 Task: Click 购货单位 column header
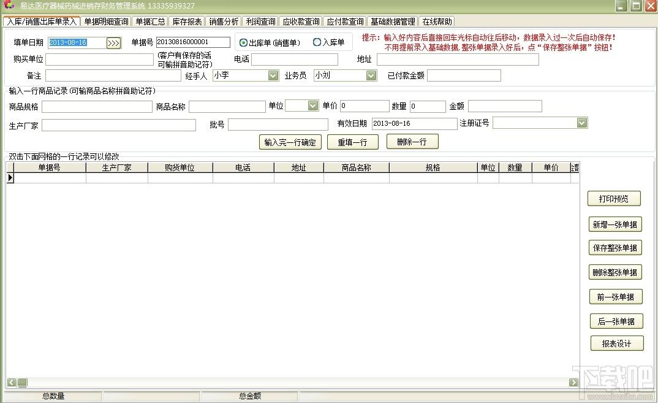[x=180, y=167]
